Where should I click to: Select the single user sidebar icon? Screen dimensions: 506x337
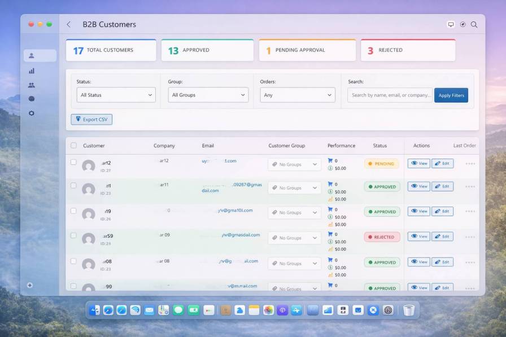click(31, 55)
